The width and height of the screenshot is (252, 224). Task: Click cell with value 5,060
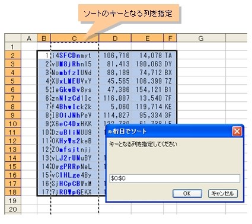[115, 107]
